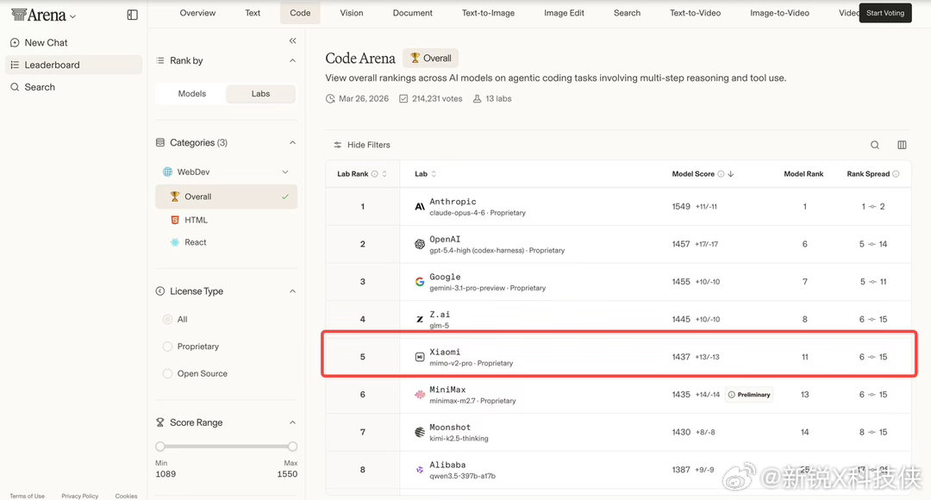
Task: Click the Start Voting button
Action: (885, 13)
